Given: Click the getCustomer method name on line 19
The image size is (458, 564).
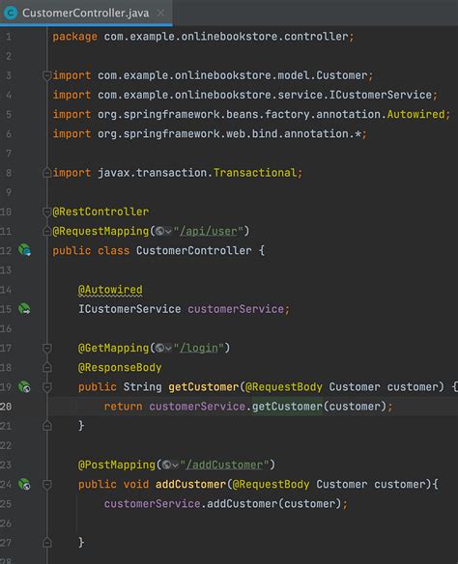Looking at the screenshot, I should 203,387.
